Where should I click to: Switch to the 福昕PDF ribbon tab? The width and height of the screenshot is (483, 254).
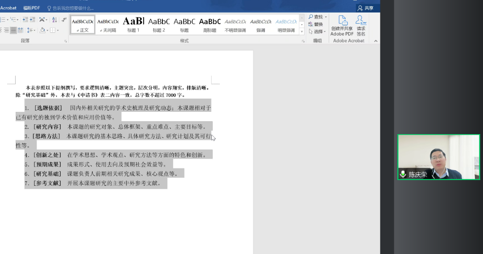click(x=32, y=8)
